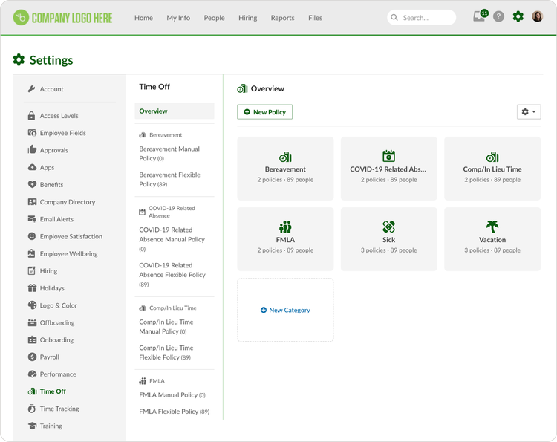Open the Reports menu item
The height and width of the screenshot is (442, 557).
pyautogui.click(x=282, y=18)
